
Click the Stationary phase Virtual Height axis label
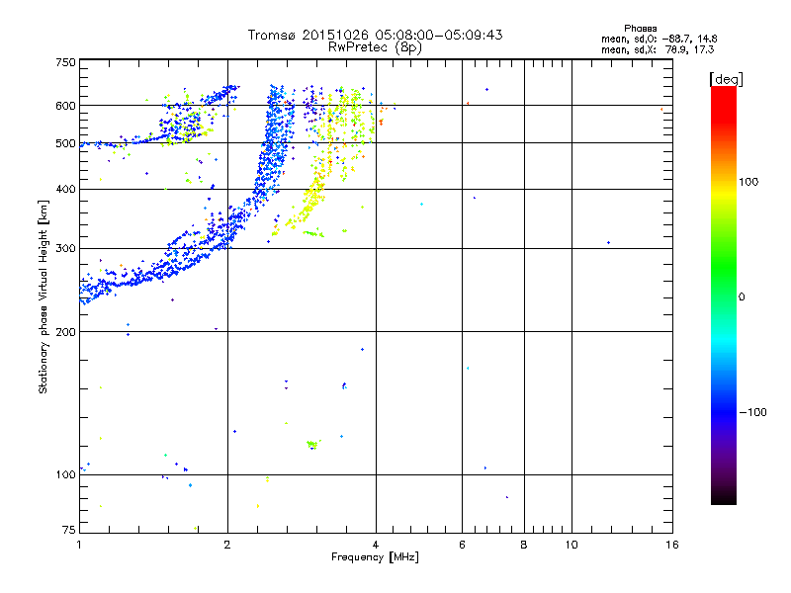(44, 297)
